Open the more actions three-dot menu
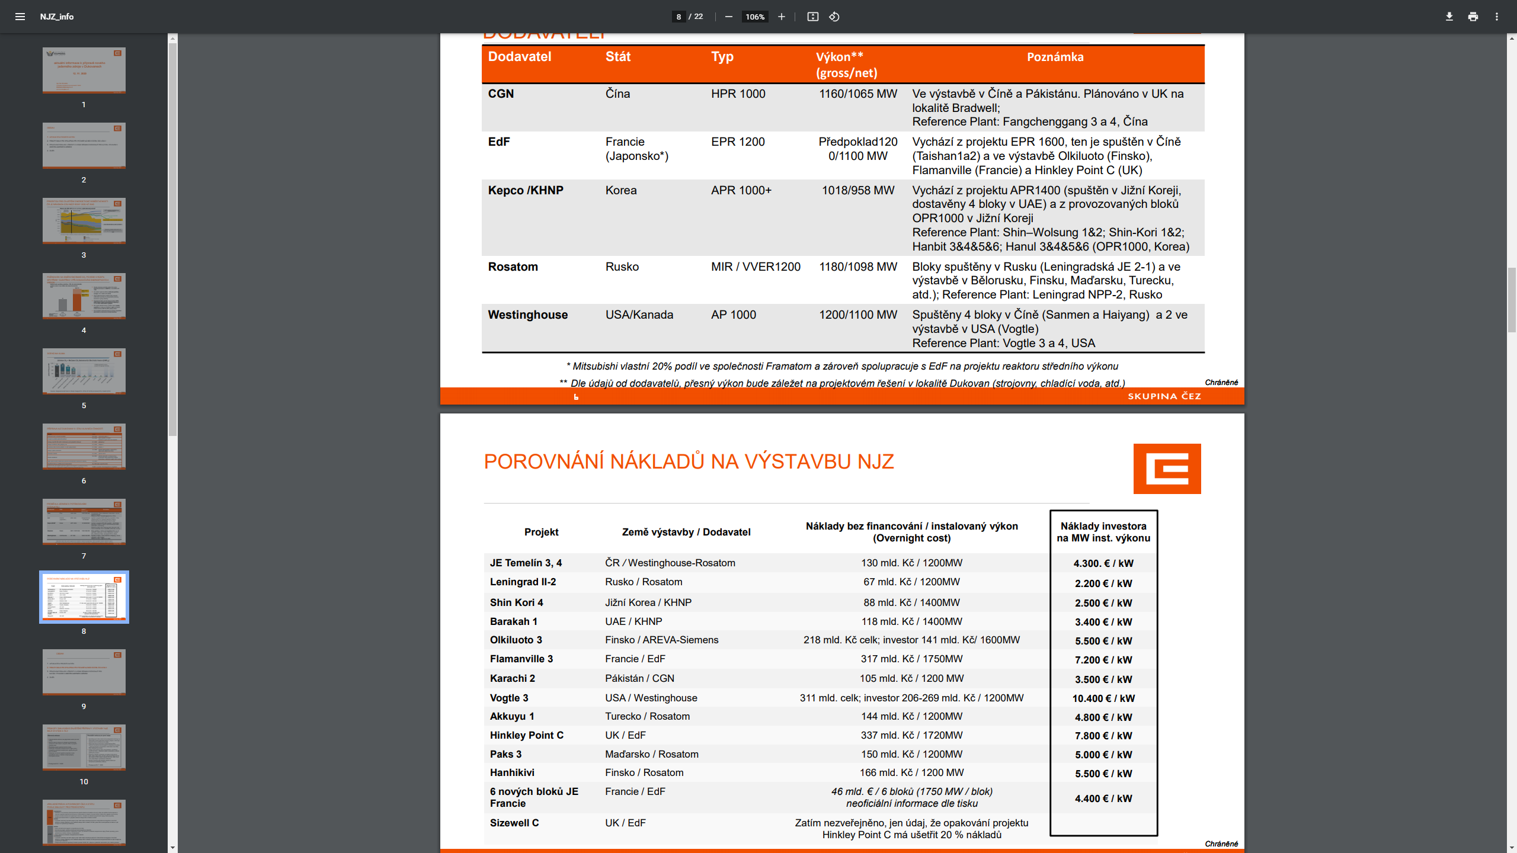1517x853 pixels. tap(1497, 17)
